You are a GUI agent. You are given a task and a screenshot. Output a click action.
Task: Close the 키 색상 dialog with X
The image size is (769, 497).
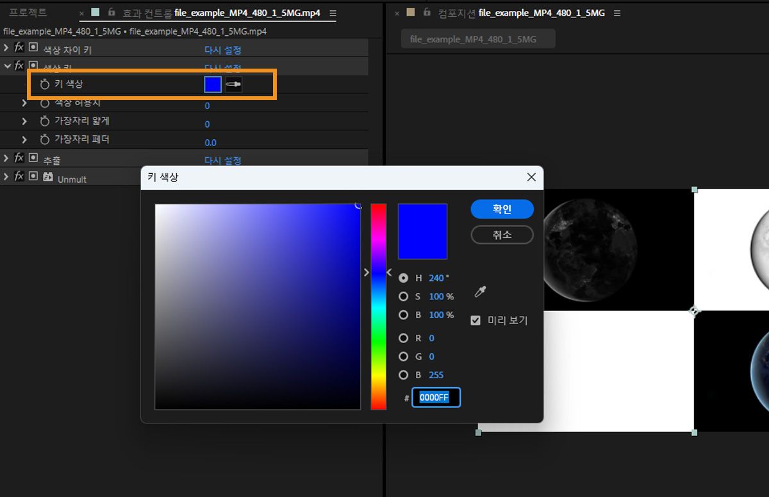pyautogui.click(x=531, y=177)
